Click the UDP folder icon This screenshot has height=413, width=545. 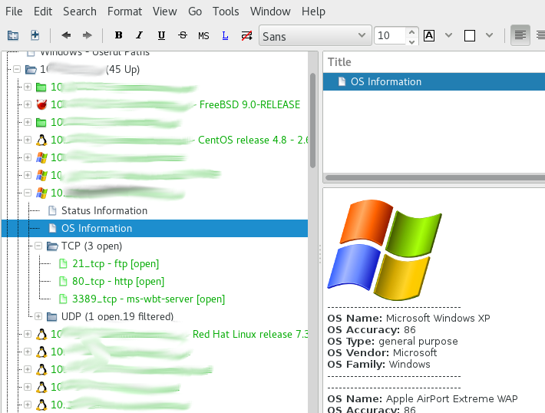click(x=52, y=317)
